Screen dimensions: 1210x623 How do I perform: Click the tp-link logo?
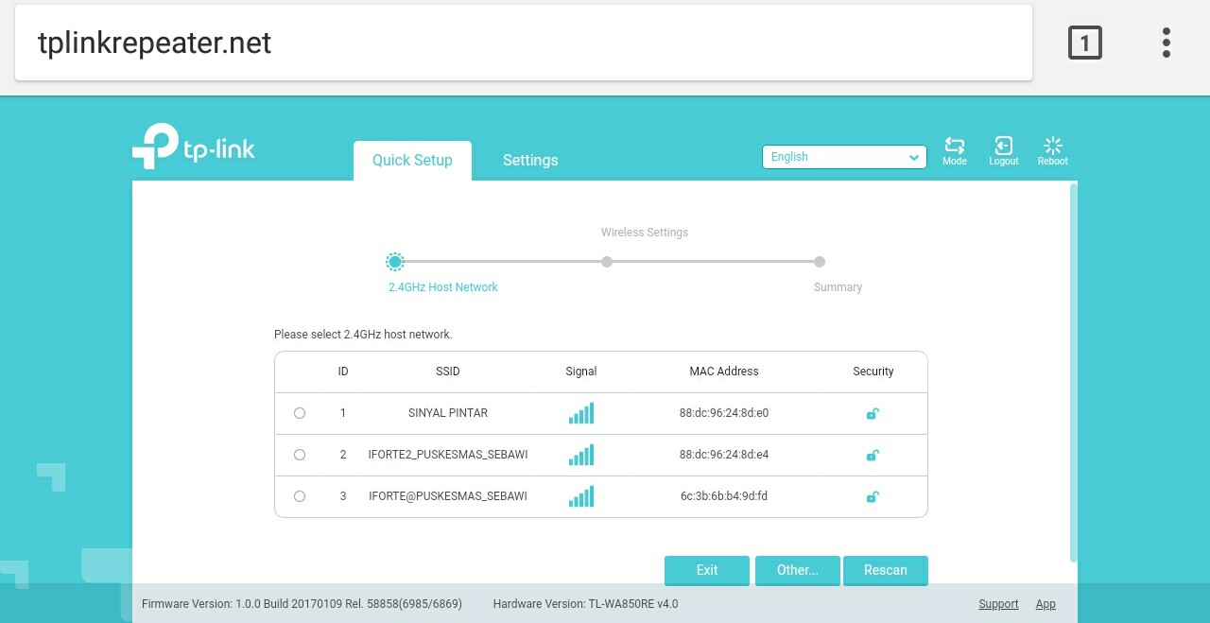(194, 147)
